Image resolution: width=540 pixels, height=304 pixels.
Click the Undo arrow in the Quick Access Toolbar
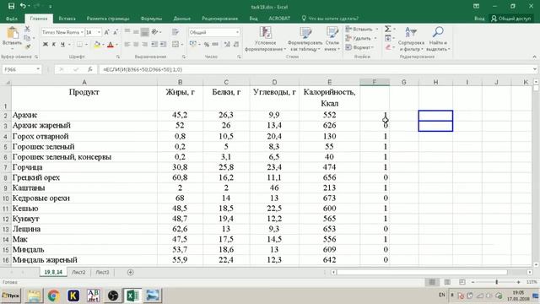point(23,6)
